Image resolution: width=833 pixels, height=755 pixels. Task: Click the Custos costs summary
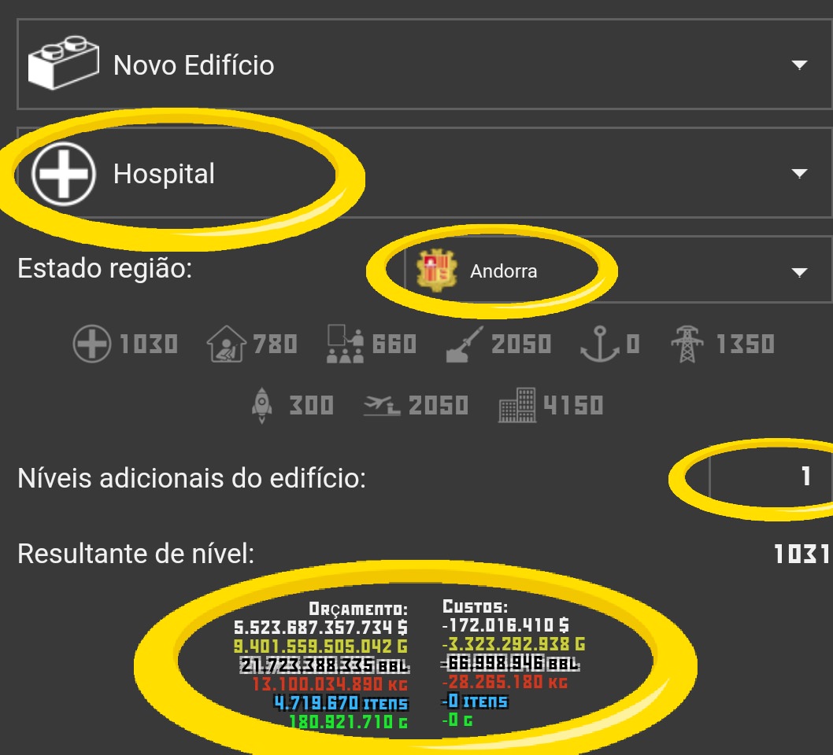(x=513, y=663)
